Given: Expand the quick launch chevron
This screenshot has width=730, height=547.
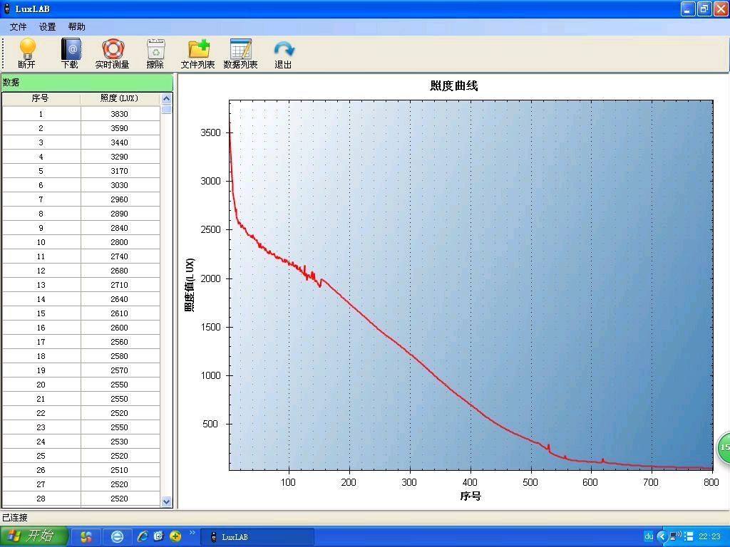Looking at the screenshot, I should coord(192,533).
